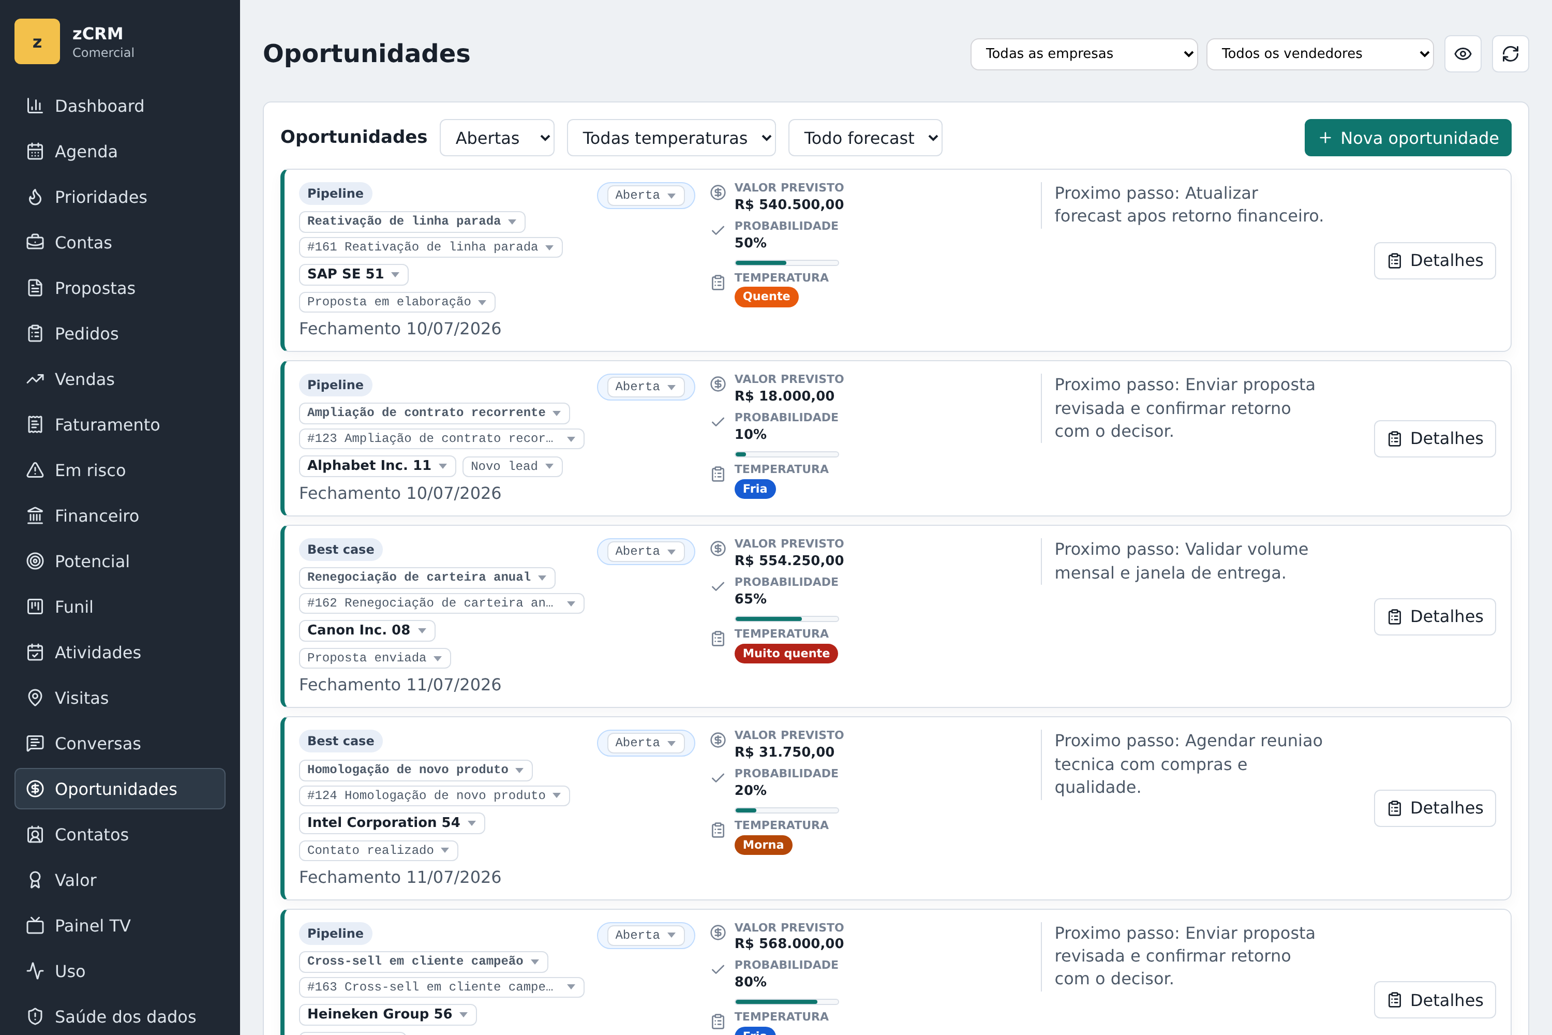This screenshot has width=1552, height=1035.
Task: Expand the Todas temperaturas filter
Action: (671, 138)
